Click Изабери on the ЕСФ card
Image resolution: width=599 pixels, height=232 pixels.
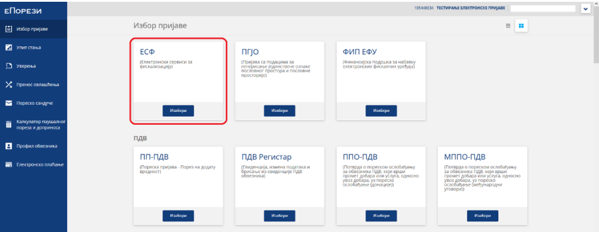tap(178, 111)
